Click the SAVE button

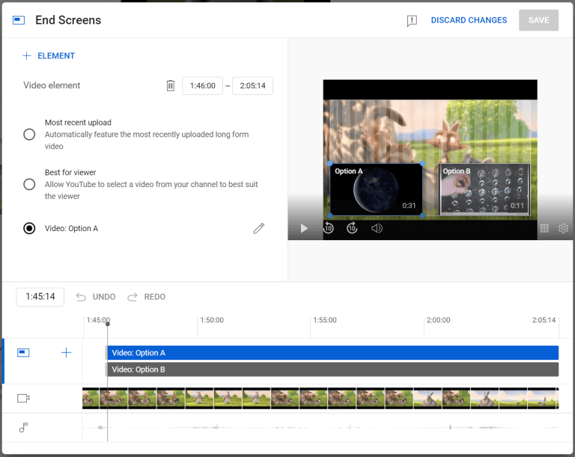coord(538,20)
